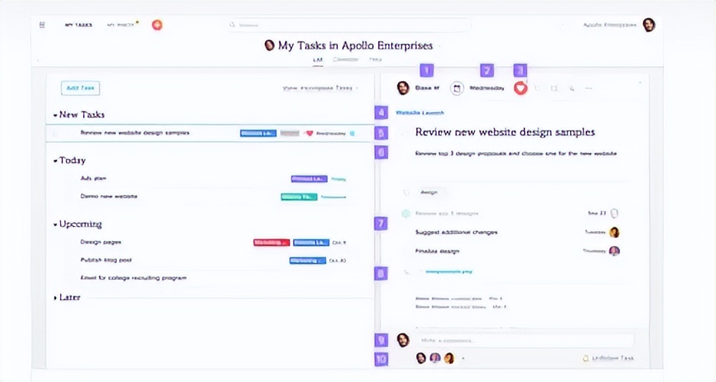Mark task complete beside the detail title
The width and height of the screenshot is (716, 382).
coord(403,133)
